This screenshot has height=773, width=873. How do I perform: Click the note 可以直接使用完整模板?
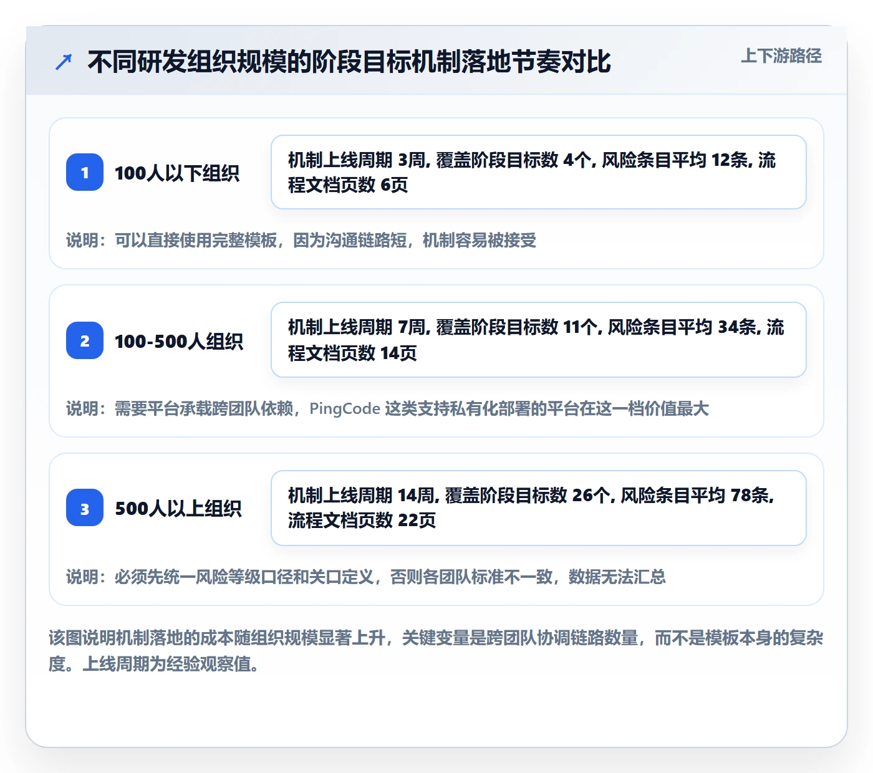[x=301, y=240]
